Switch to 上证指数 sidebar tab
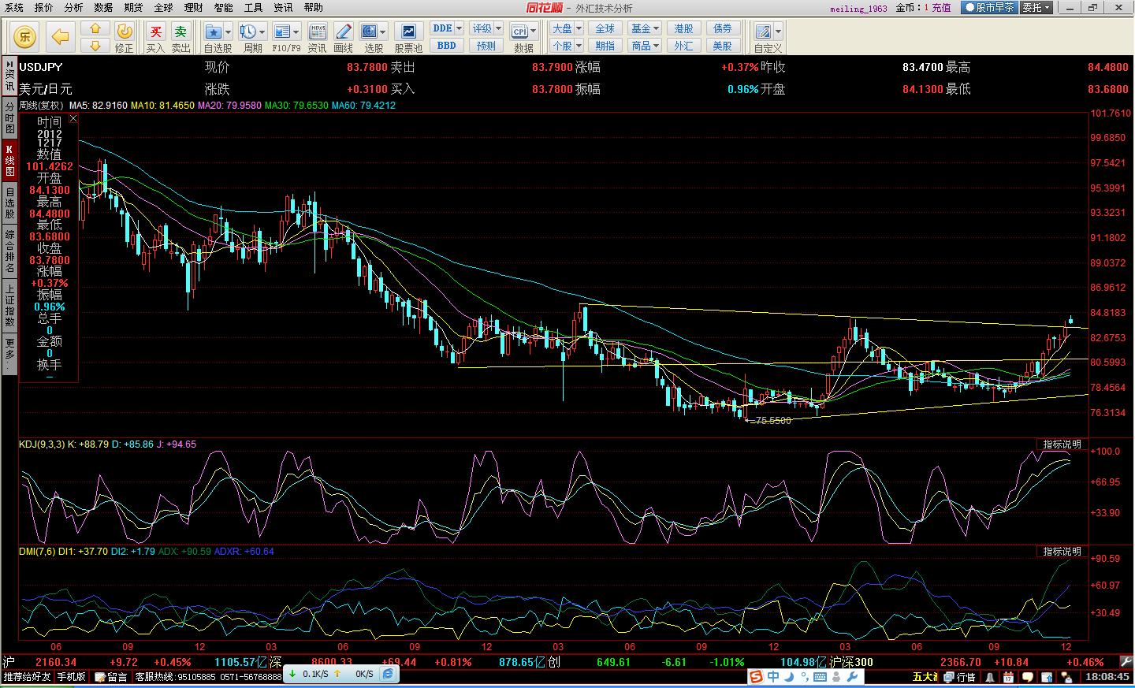 (9, 306)
